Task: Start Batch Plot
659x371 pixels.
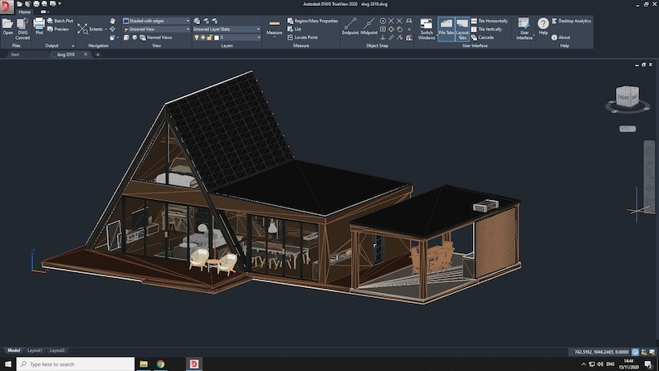Action: tap(60, 21)
